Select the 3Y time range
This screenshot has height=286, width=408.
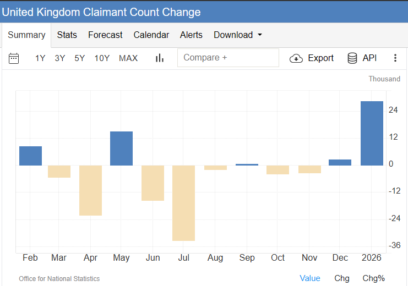pyautogui.click(x=60, y=58)
